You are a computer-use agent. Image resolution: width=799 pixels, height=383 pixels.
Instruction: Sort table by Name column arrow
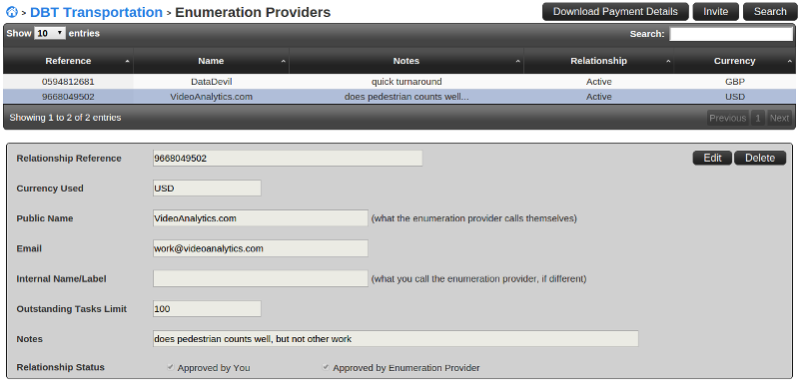(283, 62)
